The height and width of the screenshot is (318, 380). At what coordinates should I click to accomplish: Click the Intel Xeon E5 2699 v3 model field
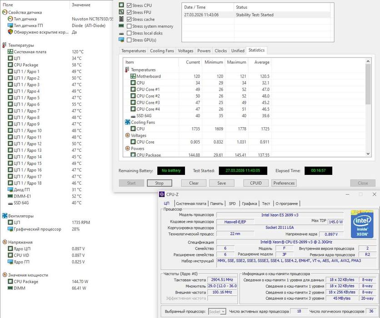[280, 215]
